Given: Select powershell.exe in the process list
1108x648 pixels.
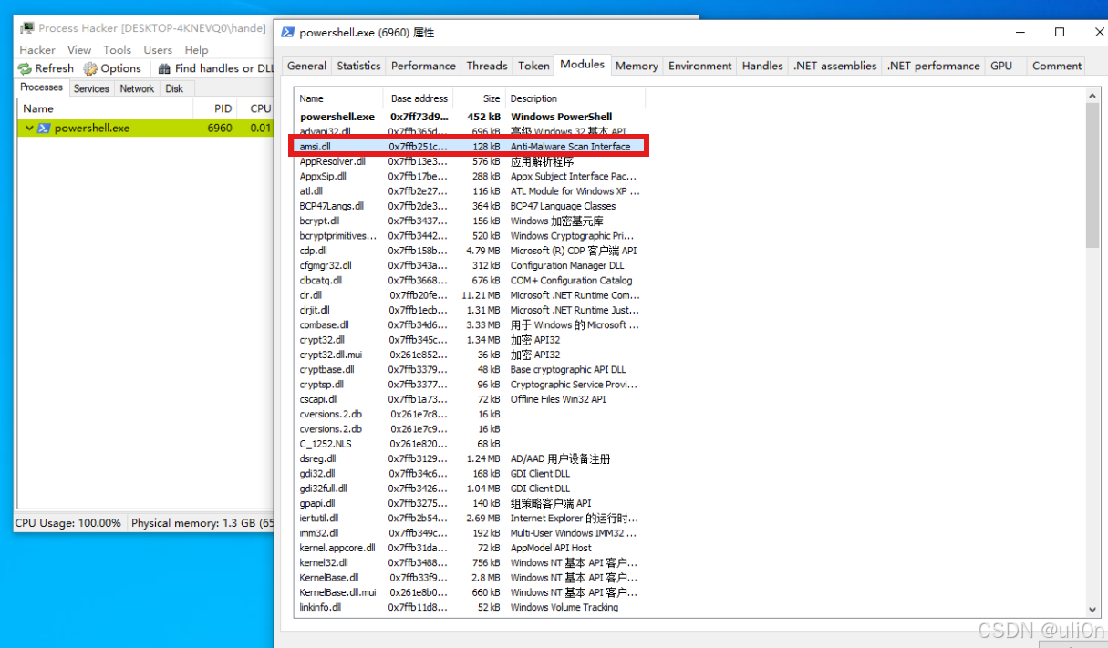Looking at the screenshot, I should [146, 129].
